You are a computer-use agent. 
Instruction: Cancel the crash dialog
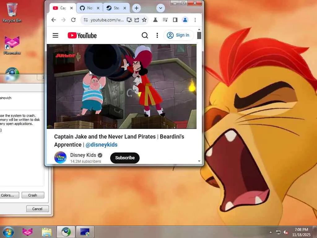[x=37, y=209]
